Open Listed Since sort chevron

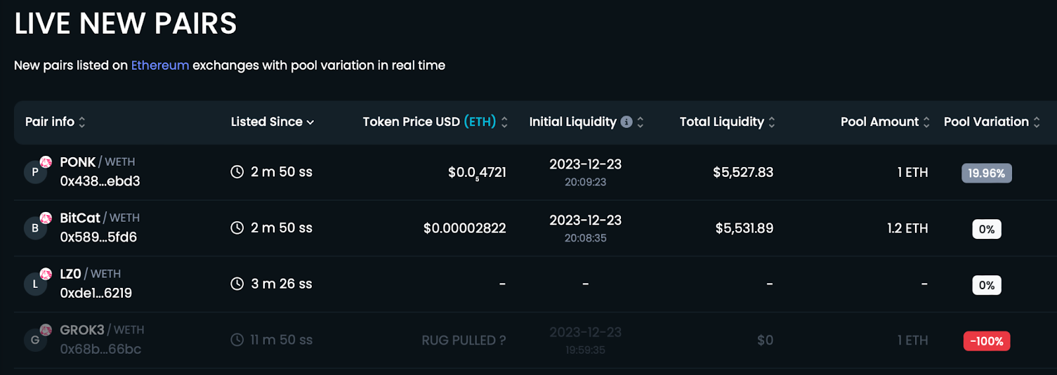(310, 122)
